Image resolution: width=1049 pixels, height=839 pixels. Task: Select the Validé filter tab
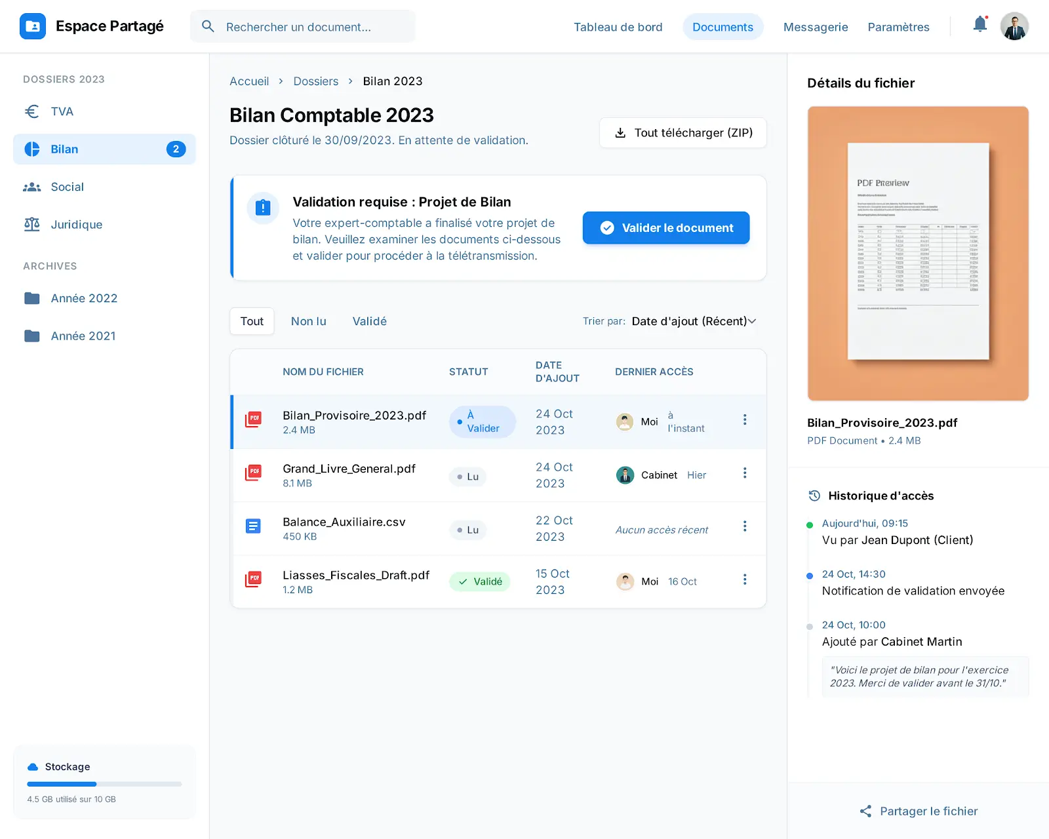click(x=369, y=321)
